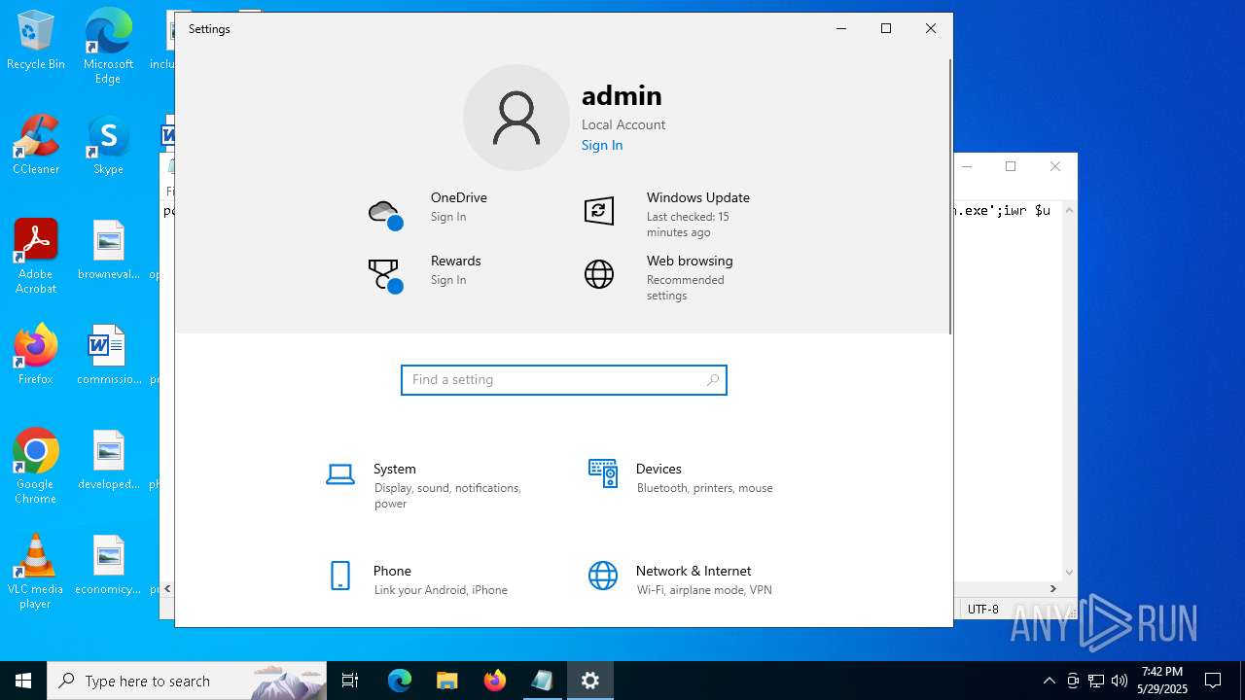This screenshot has height=700, width=1245.
Task: Minimize the Settings window
Action: (841, 28)
